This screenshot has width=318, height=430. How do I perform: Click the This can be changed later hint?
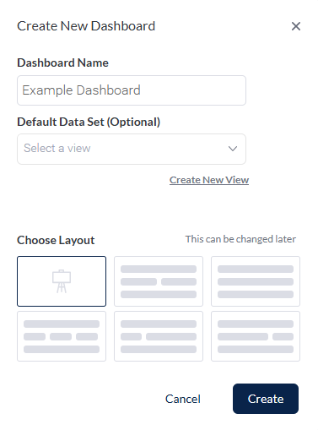pyautogui.click(x=240, y=239)
